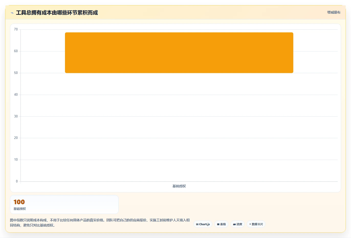This screenshot has height=238, width=351.
Task: Select the 进度 tag chip
Action: click(238, 224)
